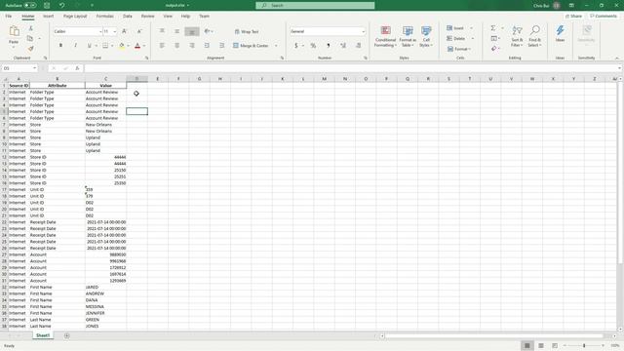
Task: Decrease font size with the smaller A icon
Action: click(139, 31)
